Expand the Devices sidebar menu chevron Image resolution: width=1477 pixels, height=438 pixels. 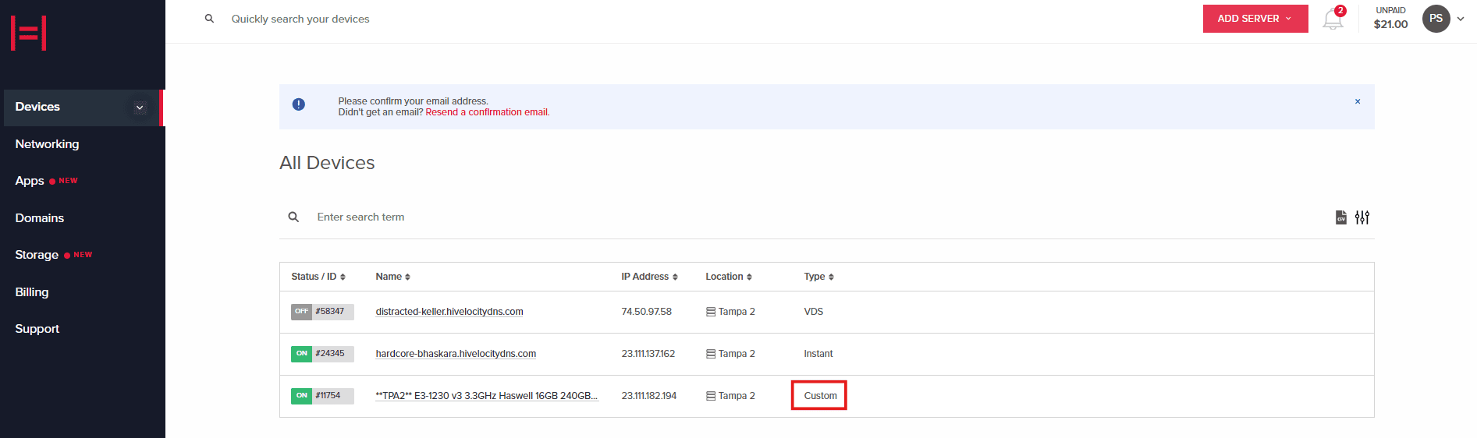pyautogui.click(x=140, y=108)
